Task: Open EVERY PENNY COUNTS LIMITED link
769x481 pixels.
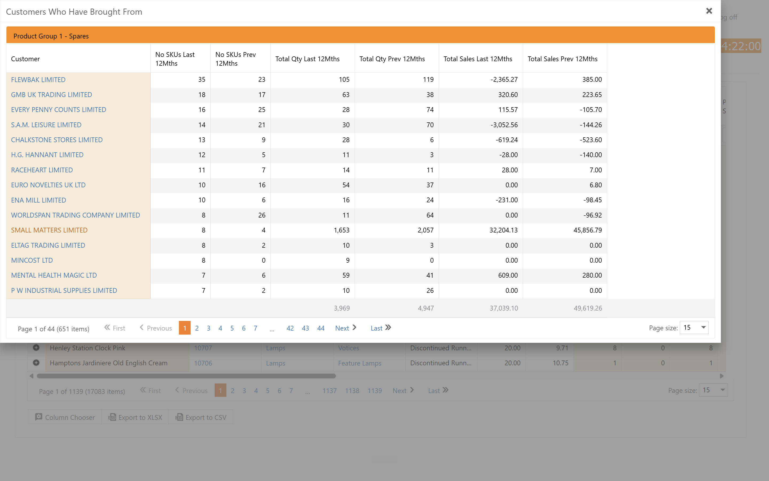Action: (58, 110)
